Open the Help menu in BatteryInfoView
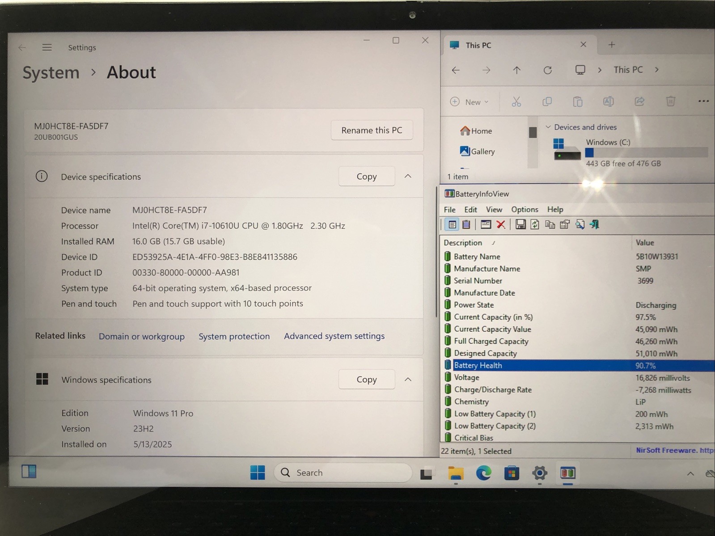 click(x=555, y=210)
